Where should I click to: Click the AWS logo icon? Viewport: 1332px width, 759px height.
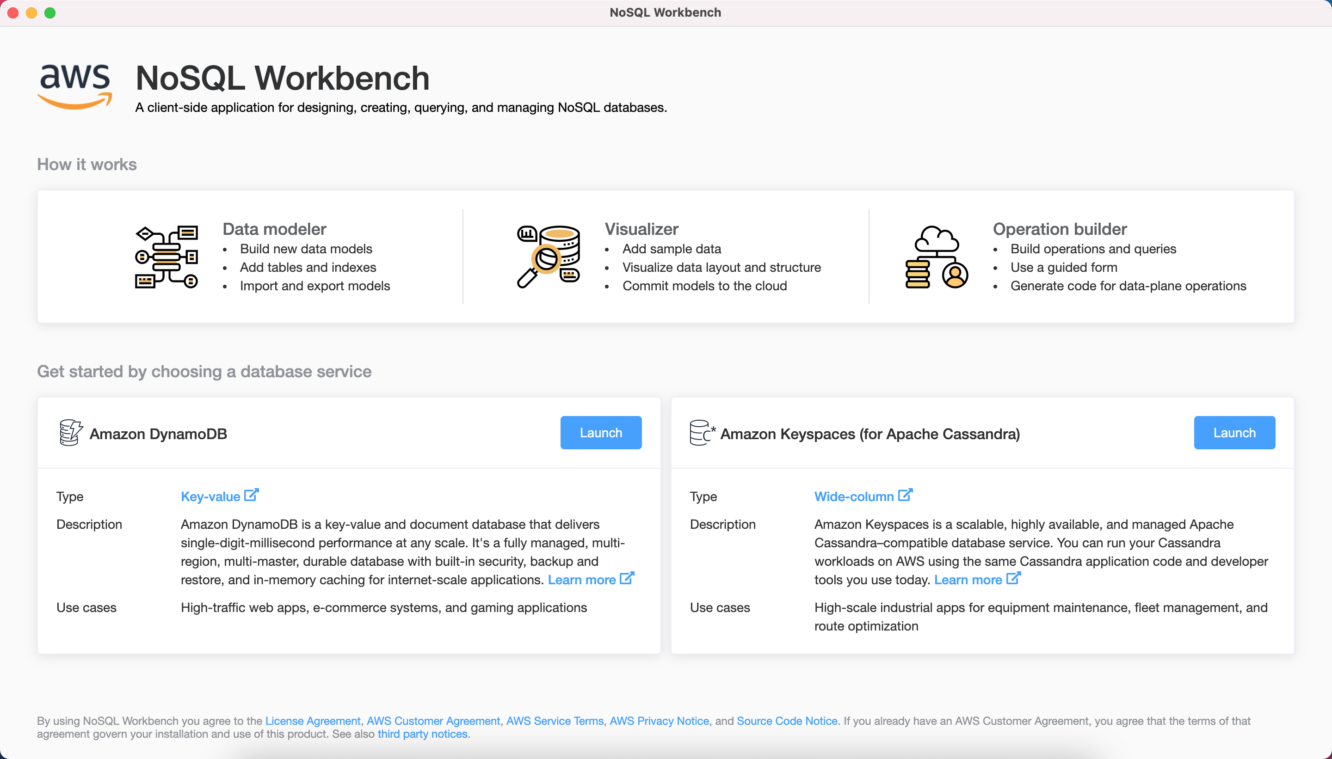coord(75,86)
